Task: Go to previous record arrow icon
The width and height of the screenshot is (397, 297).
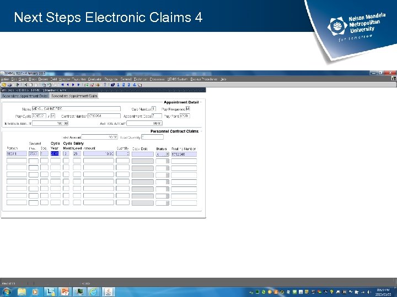Action: (x=68, y=85)
